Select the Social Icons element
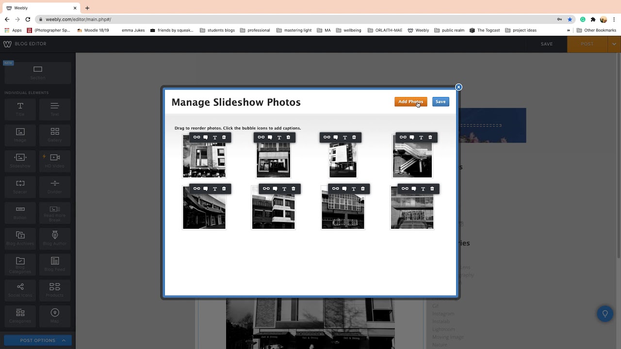621x349 pixels. tap(20, 290)
